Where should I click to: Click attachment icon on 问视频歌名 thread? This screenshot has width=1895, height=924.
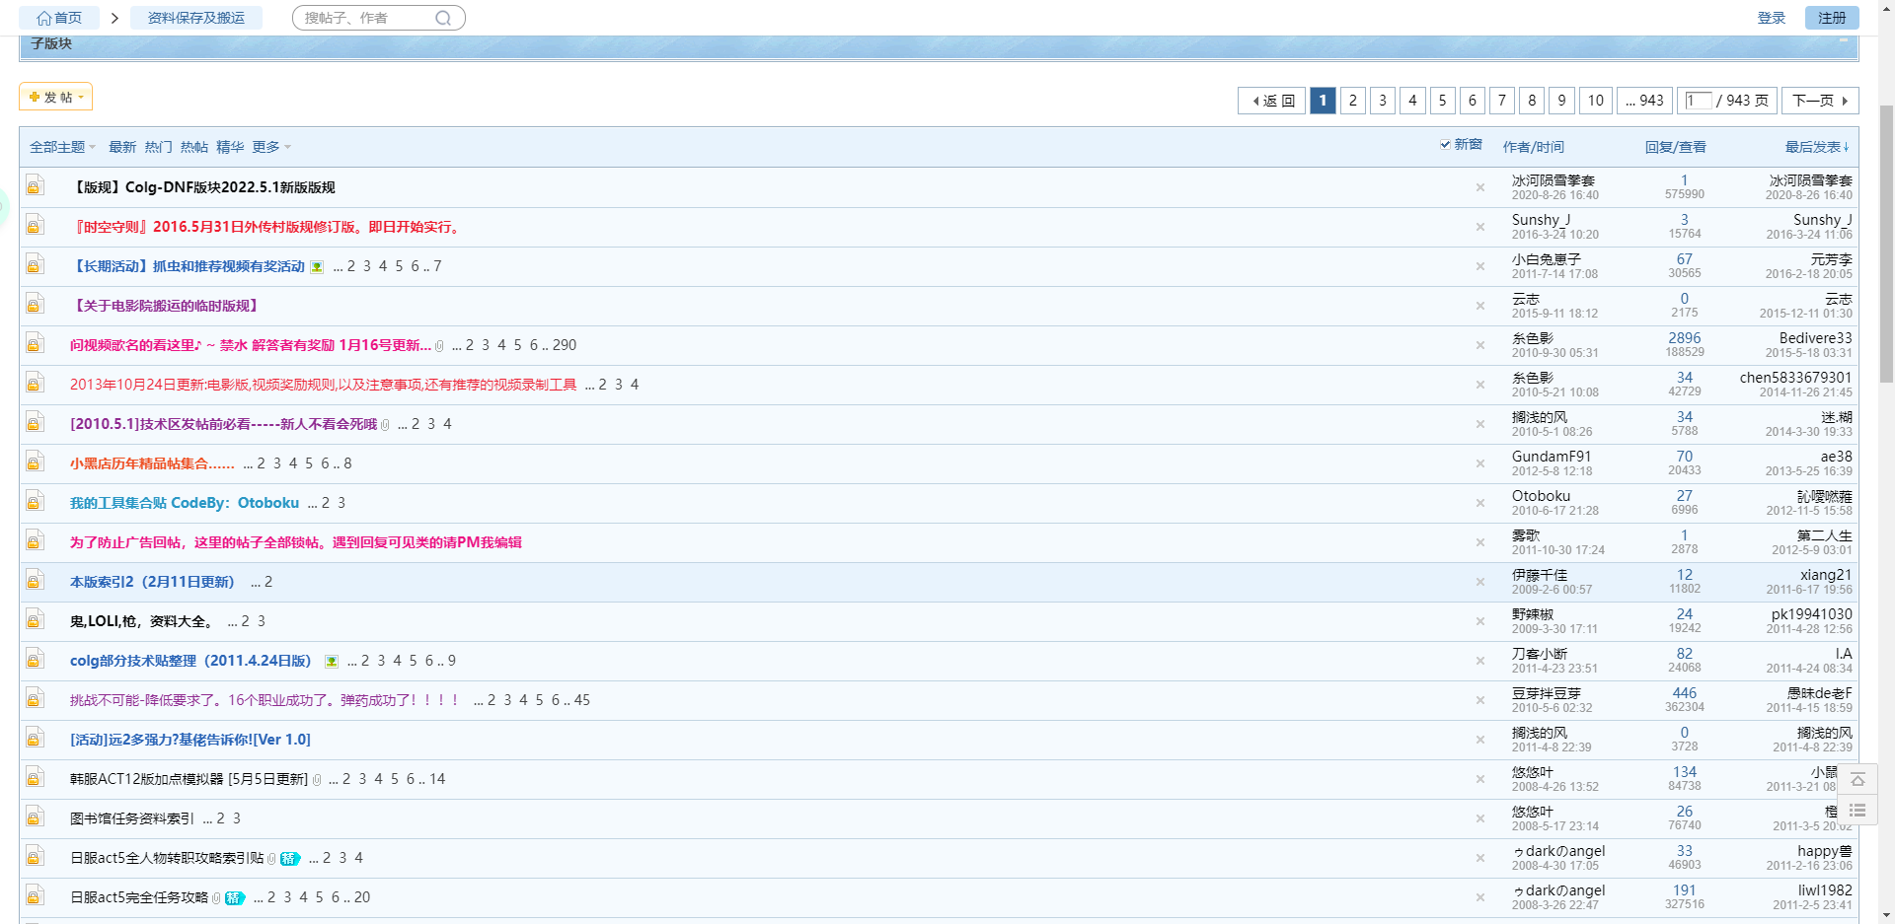(x=439, y=346)
